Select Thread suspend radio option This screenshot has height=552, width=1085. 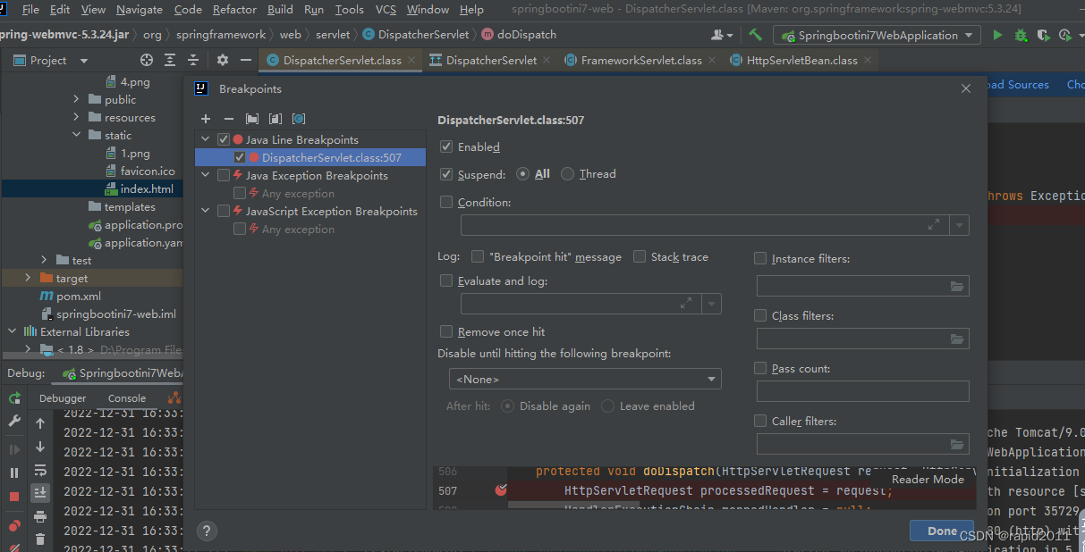(x=567, y=174)
